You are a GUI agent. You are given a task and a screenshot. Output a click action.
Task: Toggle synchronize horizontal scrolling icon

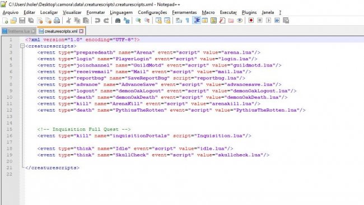coord(167,21)
